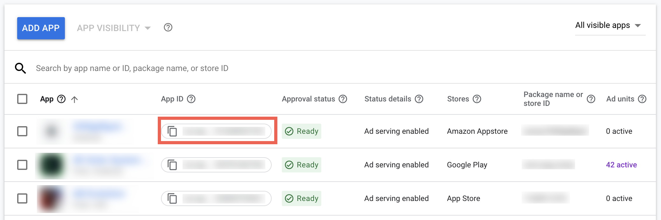
Task: Open help for Package name or store ID
Action: coord(591,99)
